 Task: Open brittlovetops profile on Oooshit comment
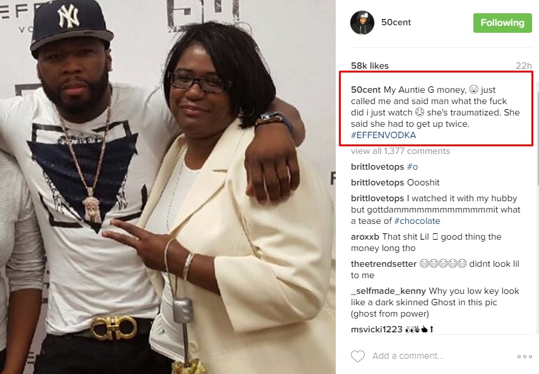(x=377, y=182)
